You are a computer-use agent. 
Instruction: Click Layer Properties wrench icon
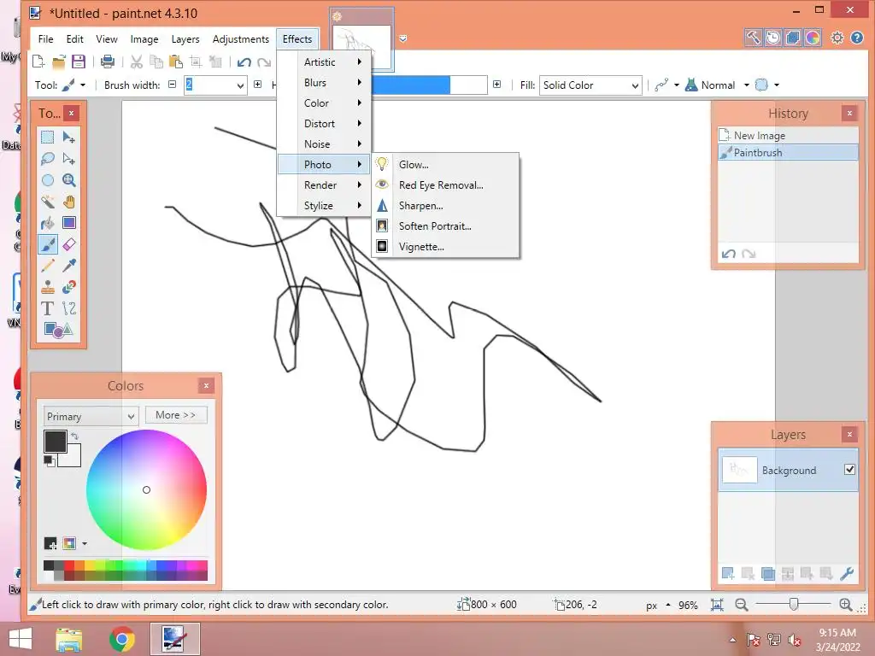pos(847,573)
